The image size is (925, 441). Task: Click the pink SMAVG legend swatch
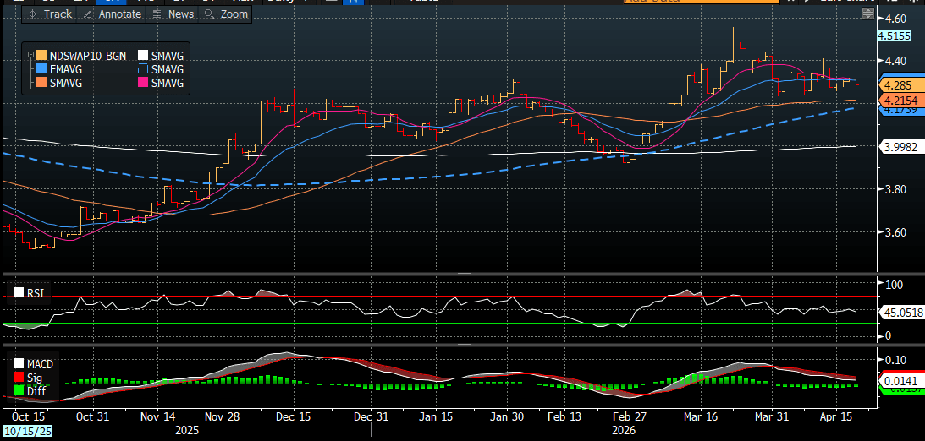point(141,83)
